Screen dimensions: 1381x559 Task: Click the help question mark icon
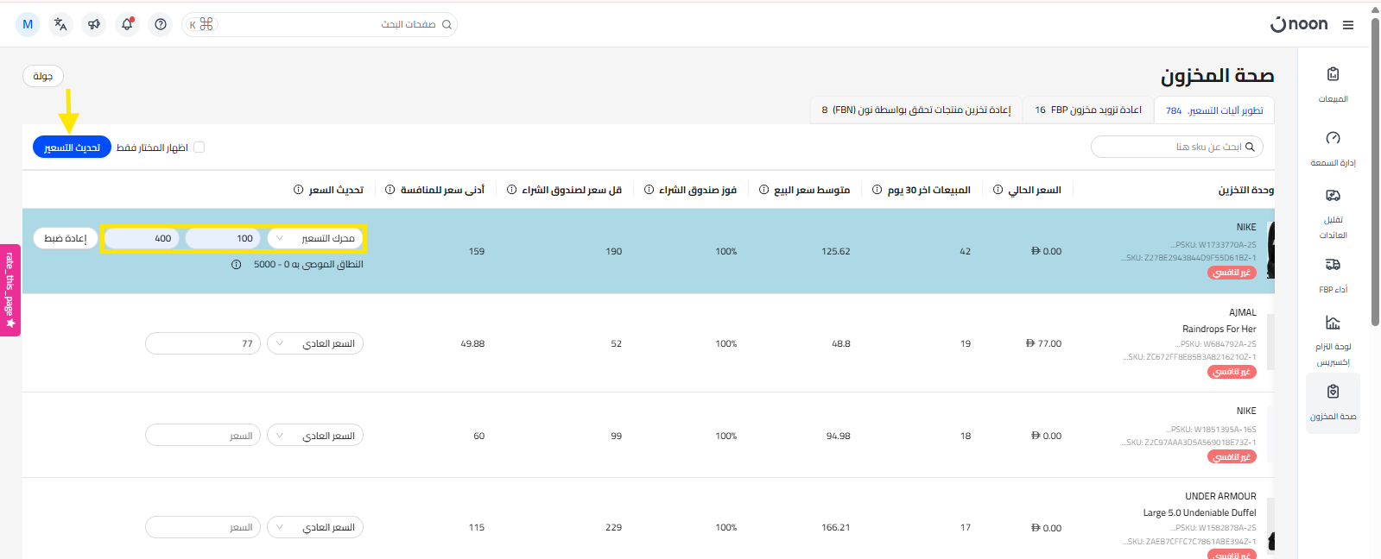[161, 24]
